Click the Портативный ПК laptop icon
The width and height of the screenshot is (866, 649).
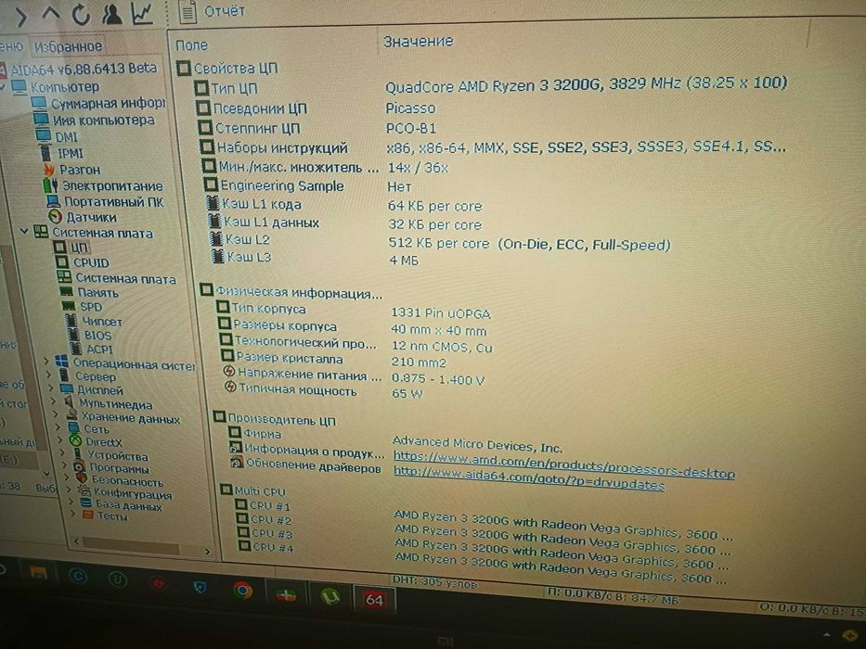[53, 201]
